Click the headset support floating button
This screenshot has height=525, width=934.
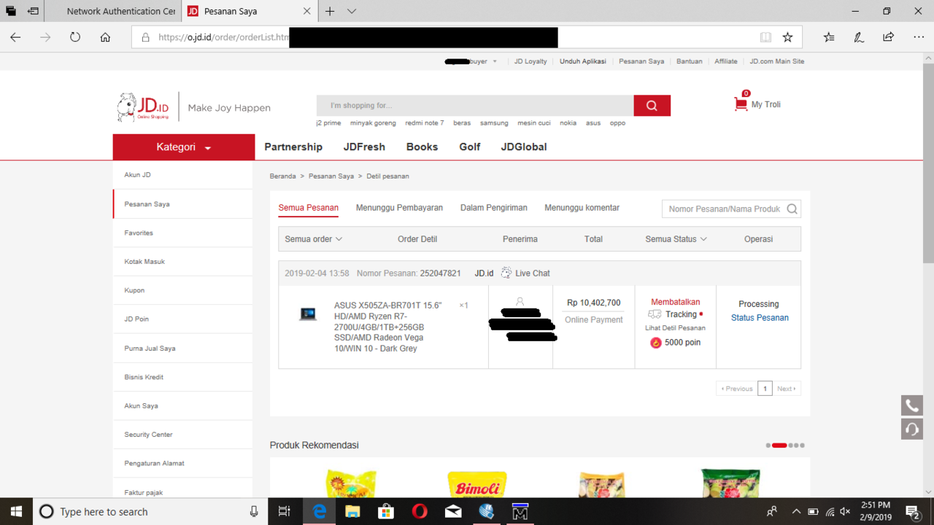pyautogui.click(x=911, y=429)
